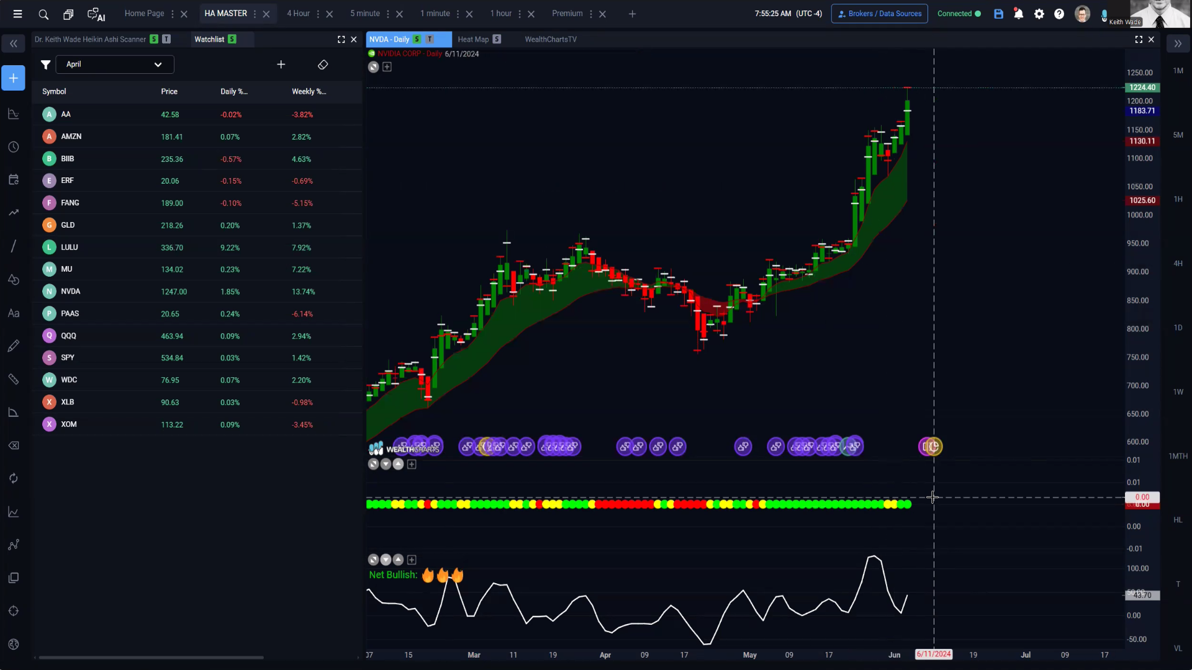The width and height of the screenshot is (1192, 670).
Task: Expand the right panel double-arrow
Action: click(x=1178, y=43)
